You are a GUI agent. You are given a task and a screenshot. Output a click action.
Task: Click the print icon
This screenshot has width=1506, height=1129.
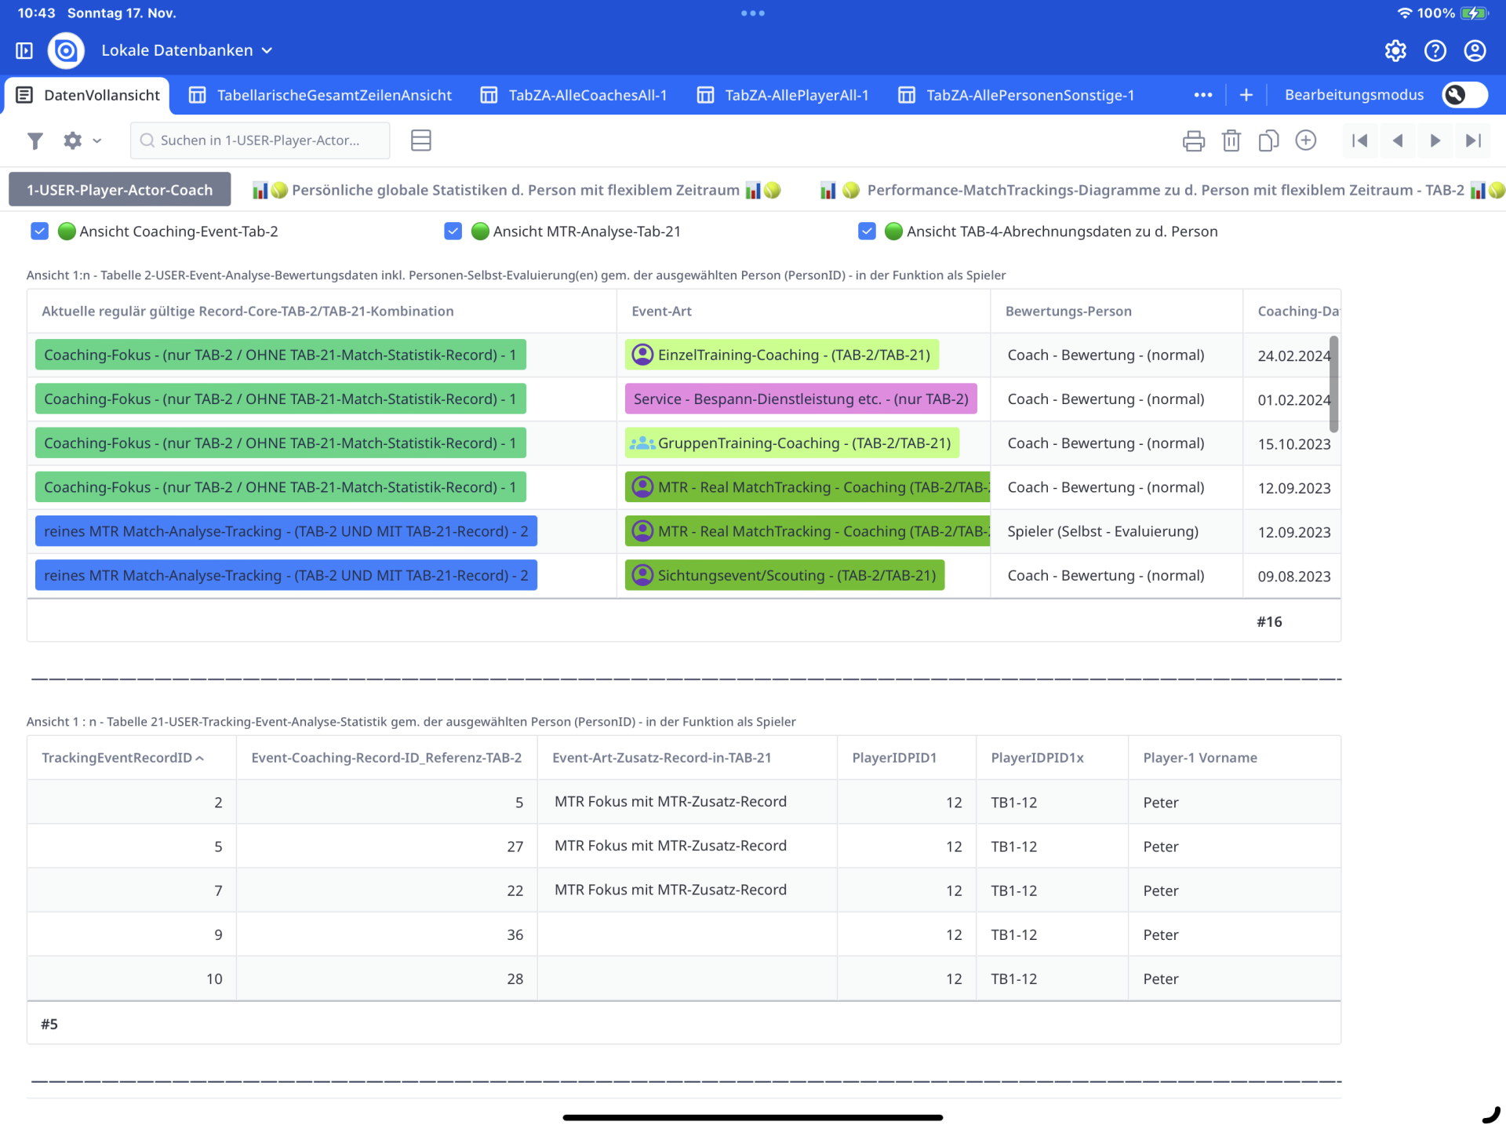[x=1193, y=140]
